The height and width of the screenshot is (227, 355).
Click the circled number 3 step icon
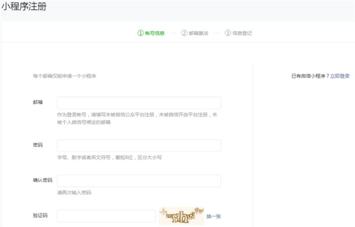228,33
